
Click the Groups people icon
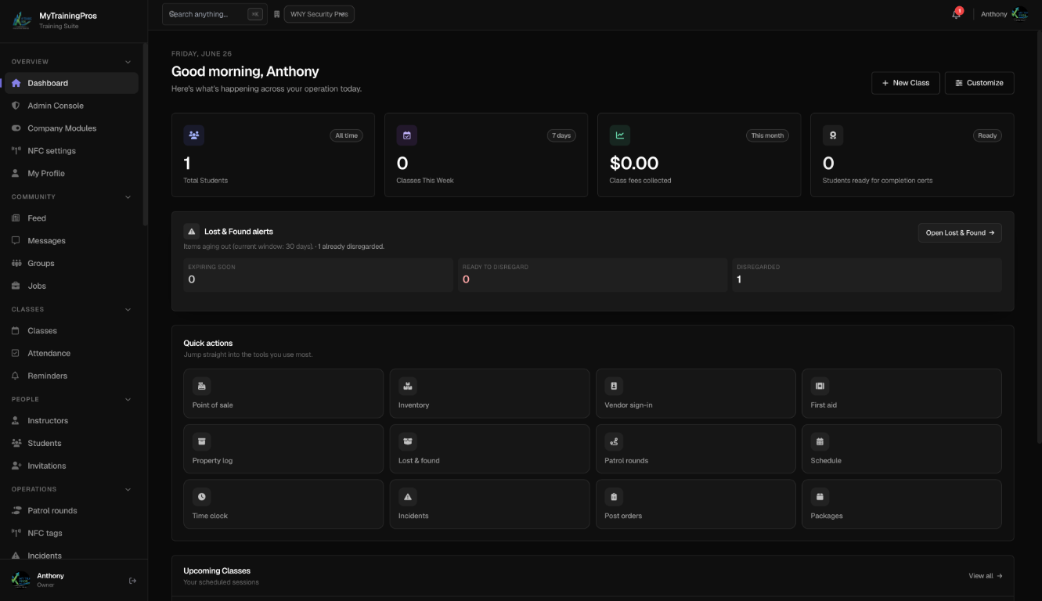pos(16,264)
